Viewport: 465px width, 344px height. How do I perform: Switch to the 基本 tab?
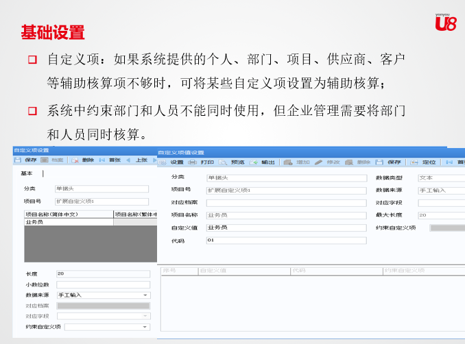[27, 173]
